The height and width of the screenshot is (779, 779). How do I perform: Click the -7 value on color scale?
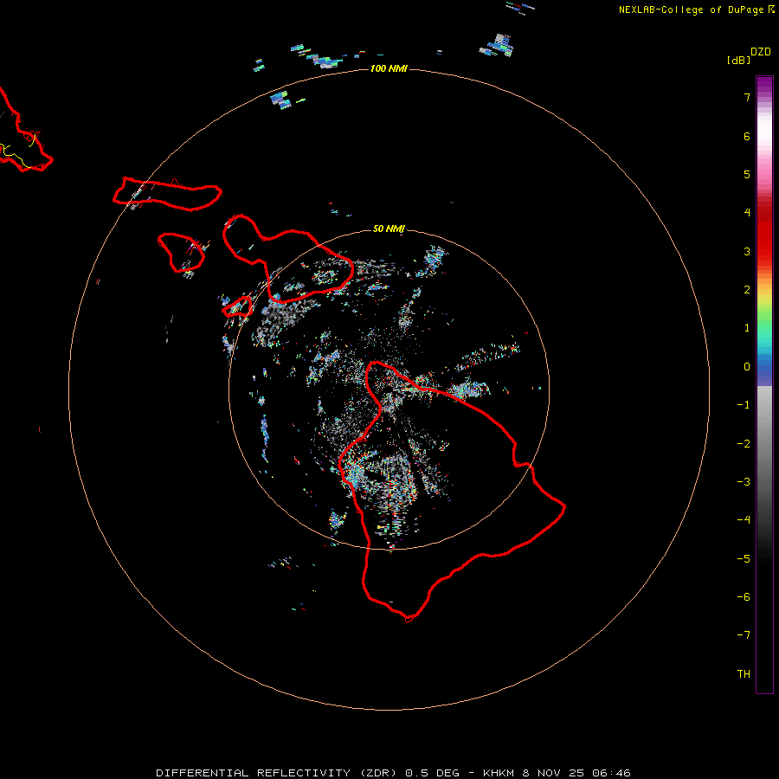[744, 635]
